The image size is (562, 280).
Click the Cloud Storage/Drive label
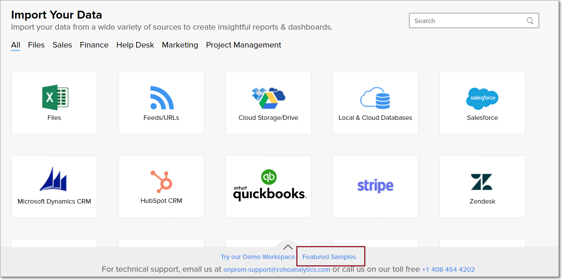point(268,118)
